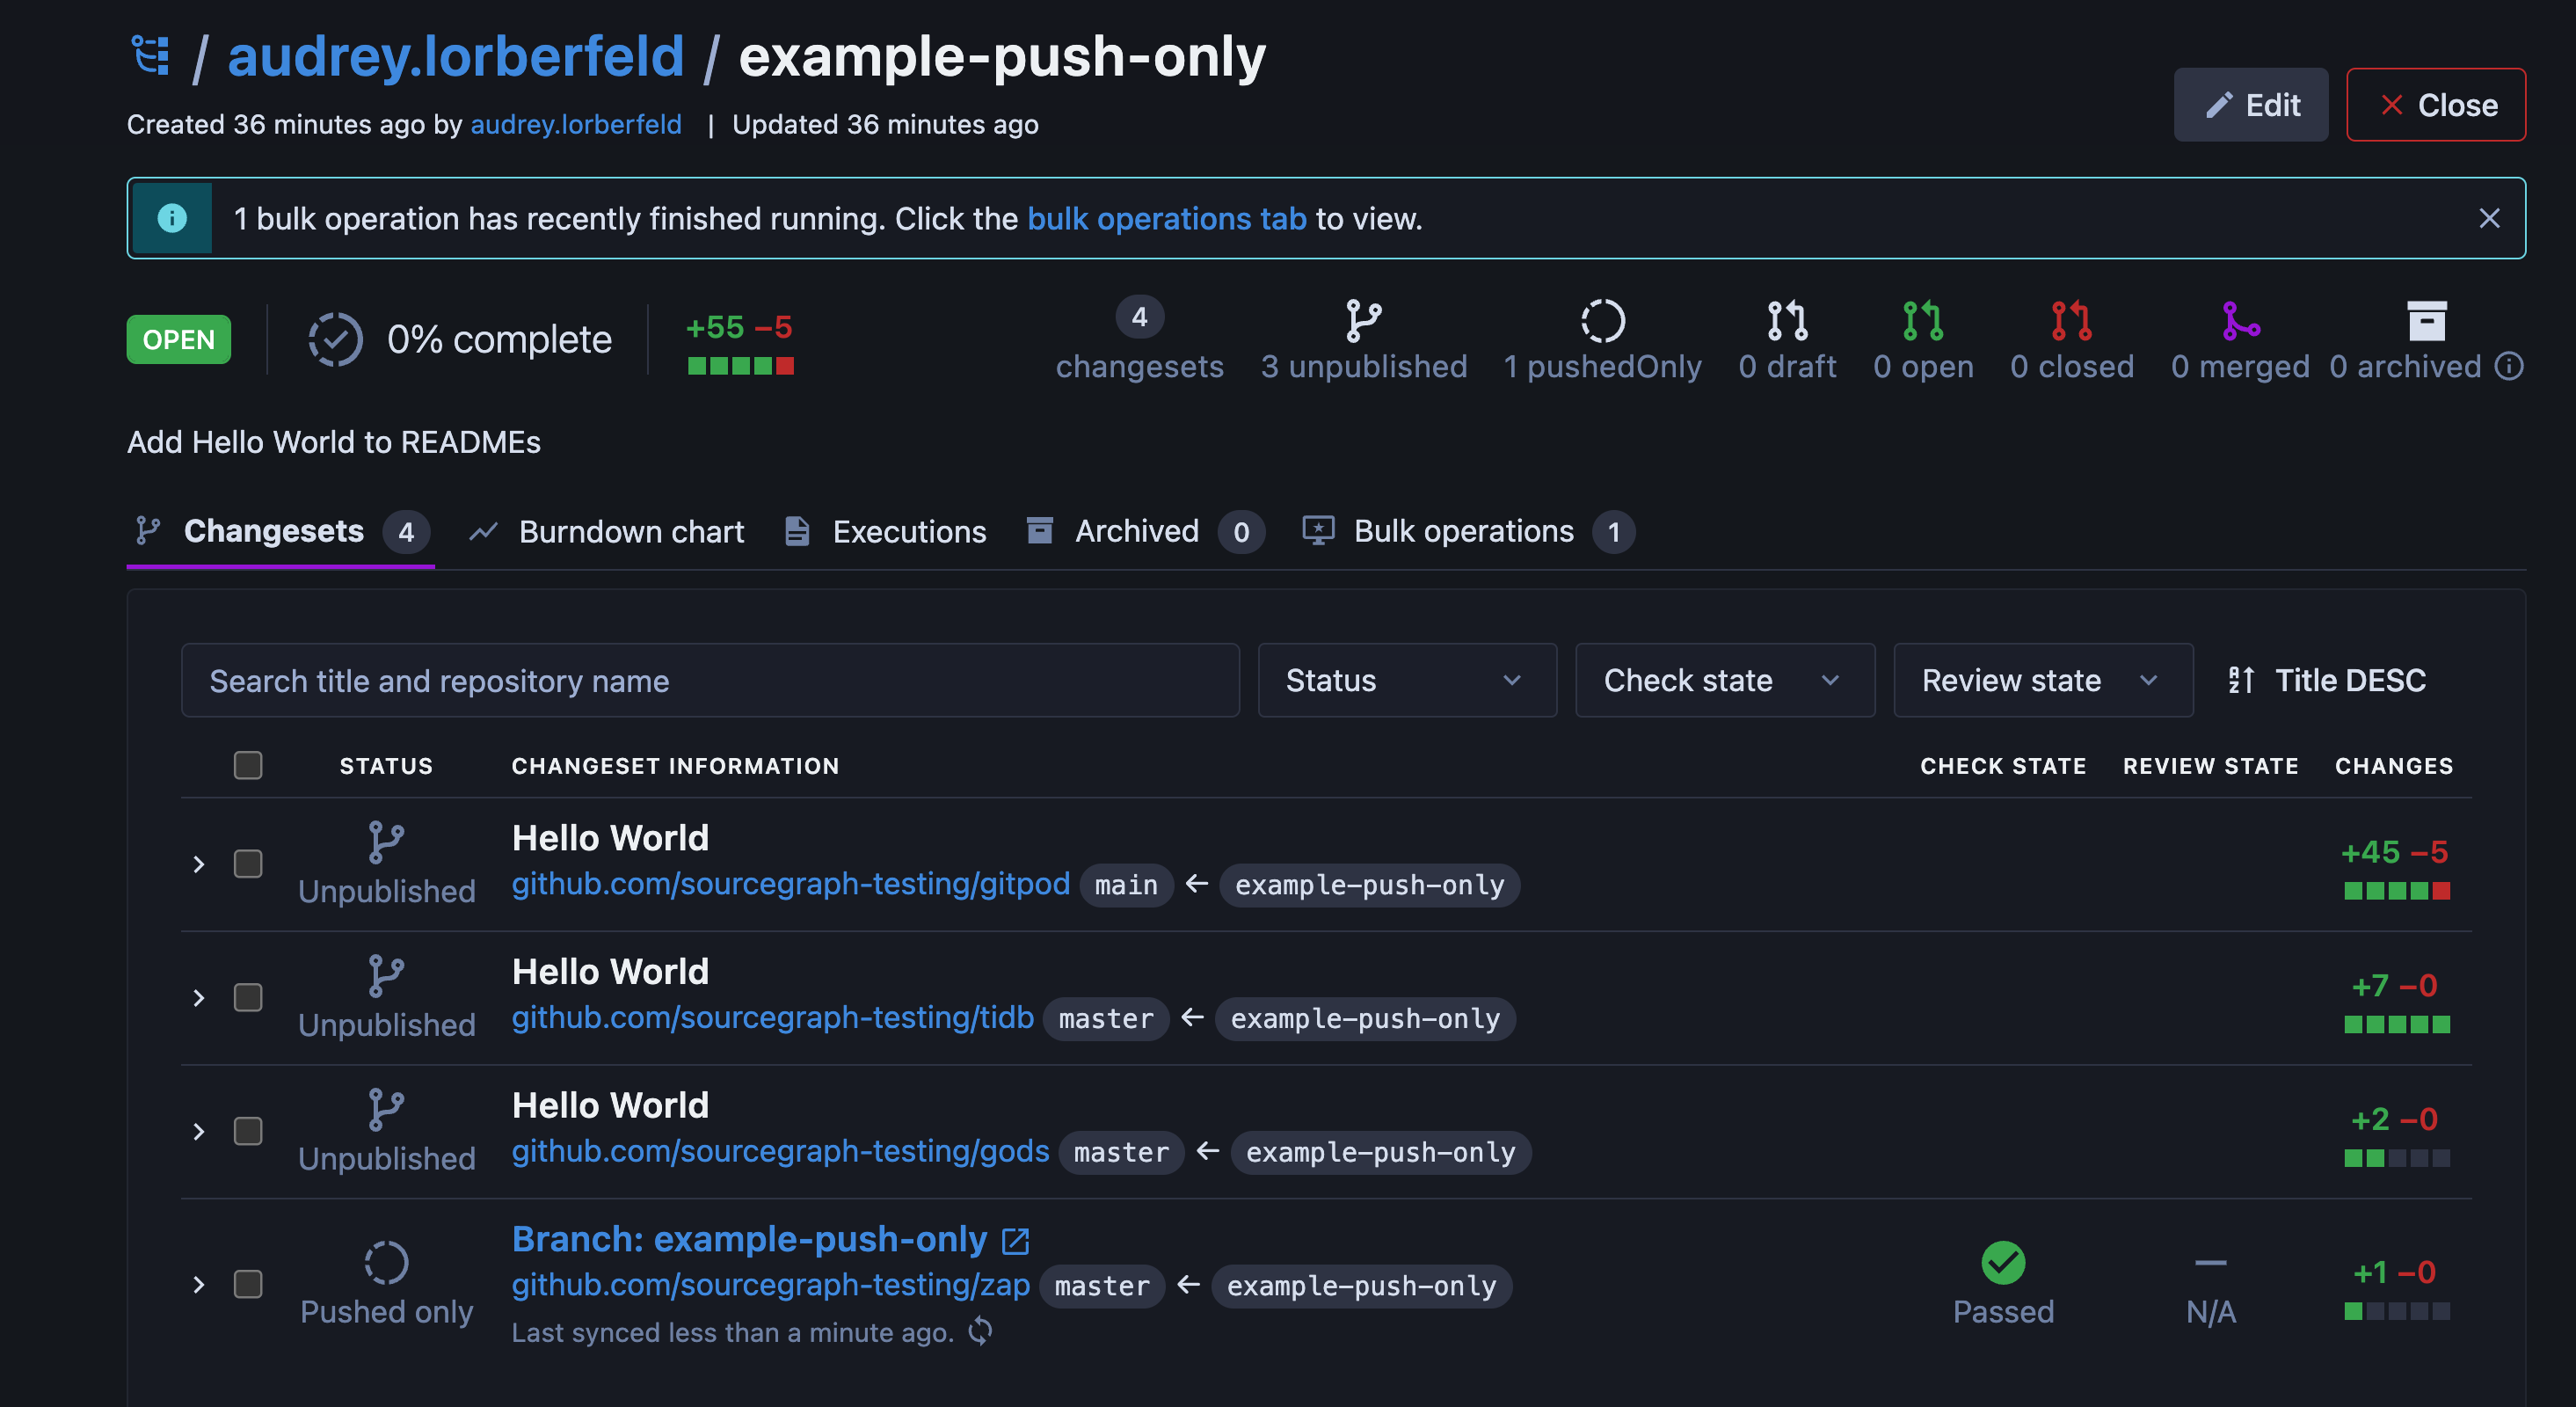Click the Unpublished status icon for gods row

(x=386, y=1110)
